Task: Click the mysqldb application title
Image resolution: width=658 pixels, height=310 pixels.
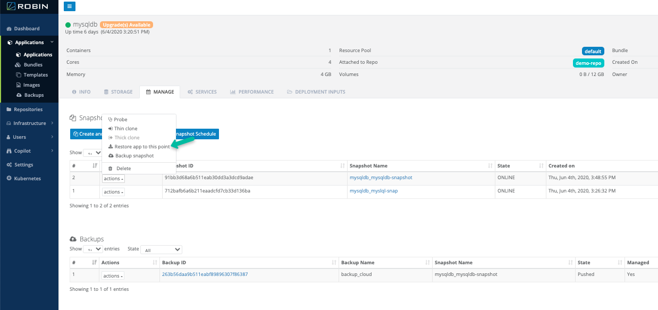Action: pyautogui.click(x=85, y=25)
